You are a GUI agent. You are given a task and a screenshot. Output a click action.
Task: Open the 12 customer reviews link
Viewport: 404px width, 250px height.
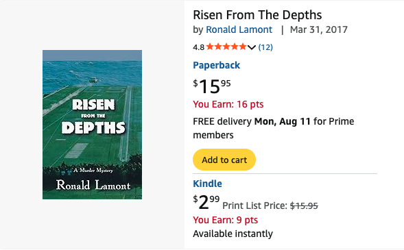pos(265,47)
